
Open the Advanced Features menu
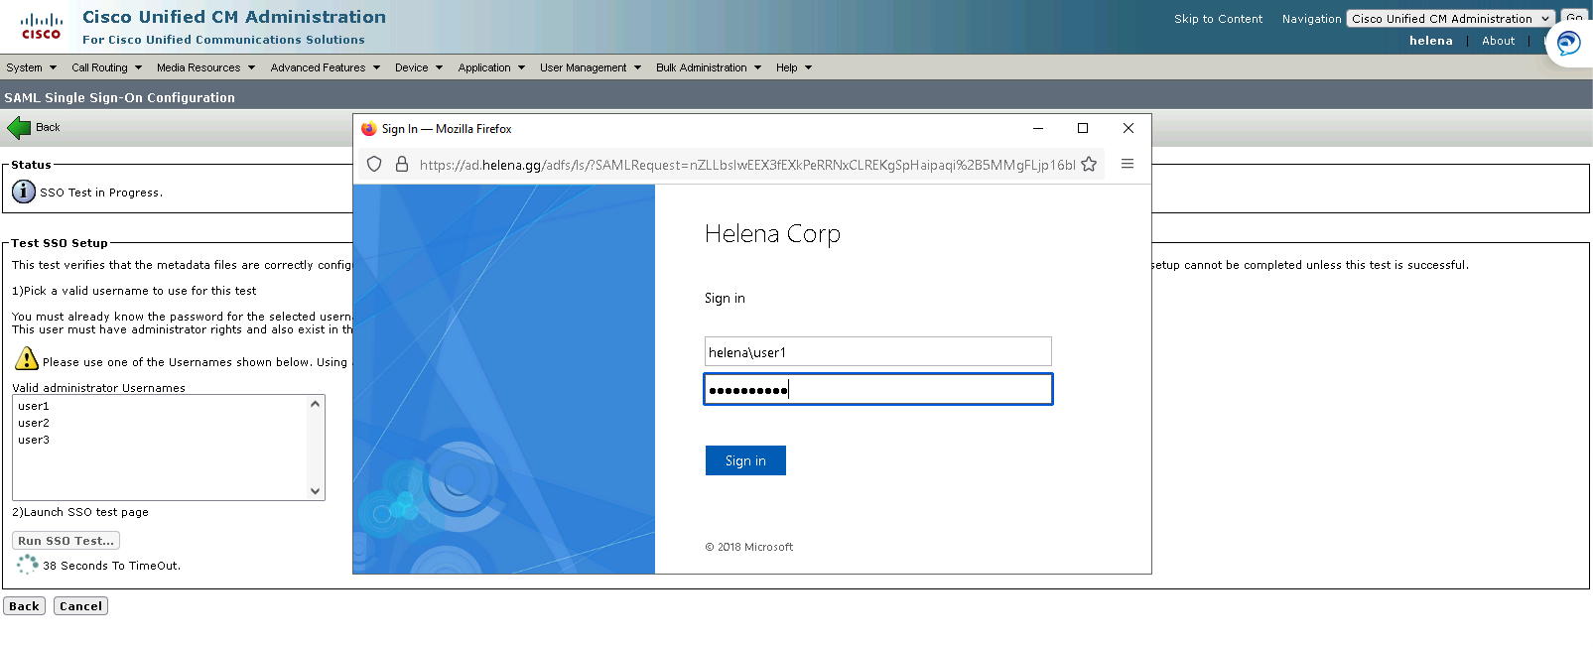(325, 67)
